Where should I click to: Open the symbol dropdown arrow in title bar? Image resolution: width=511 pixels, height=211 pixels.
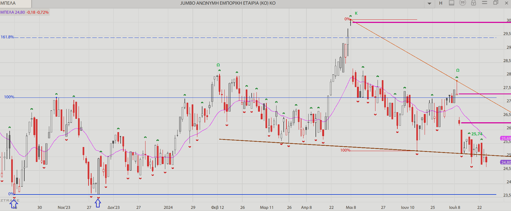429,3
